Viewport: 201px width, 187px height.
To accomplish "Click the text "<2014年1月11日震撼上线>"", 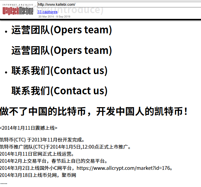I will (x=29, y=128).
